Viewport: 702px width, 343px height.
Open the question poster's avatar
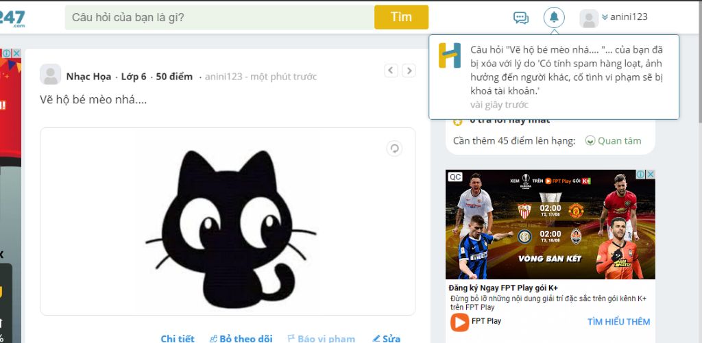click(51, 74)
